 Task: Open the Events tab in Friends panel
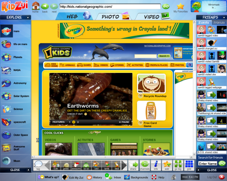[x=204, y=23]
